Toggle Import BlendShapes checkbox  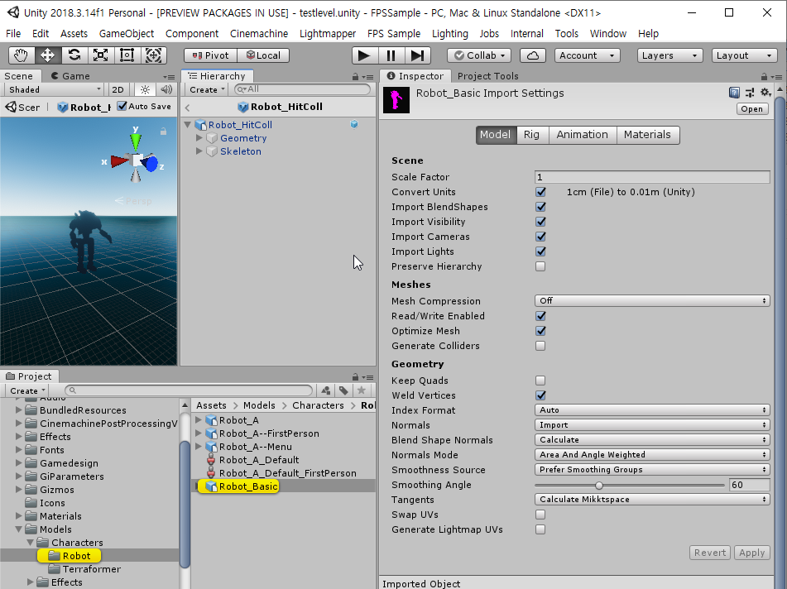pyautogui.click(x=540, y=207)
